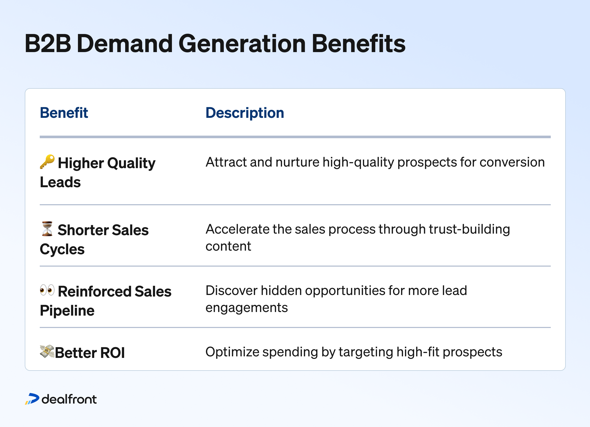Screen dimensions: 590x427
Task: Click the Reinforced Sales Pipeline label
Action: [x=106, y=301]
